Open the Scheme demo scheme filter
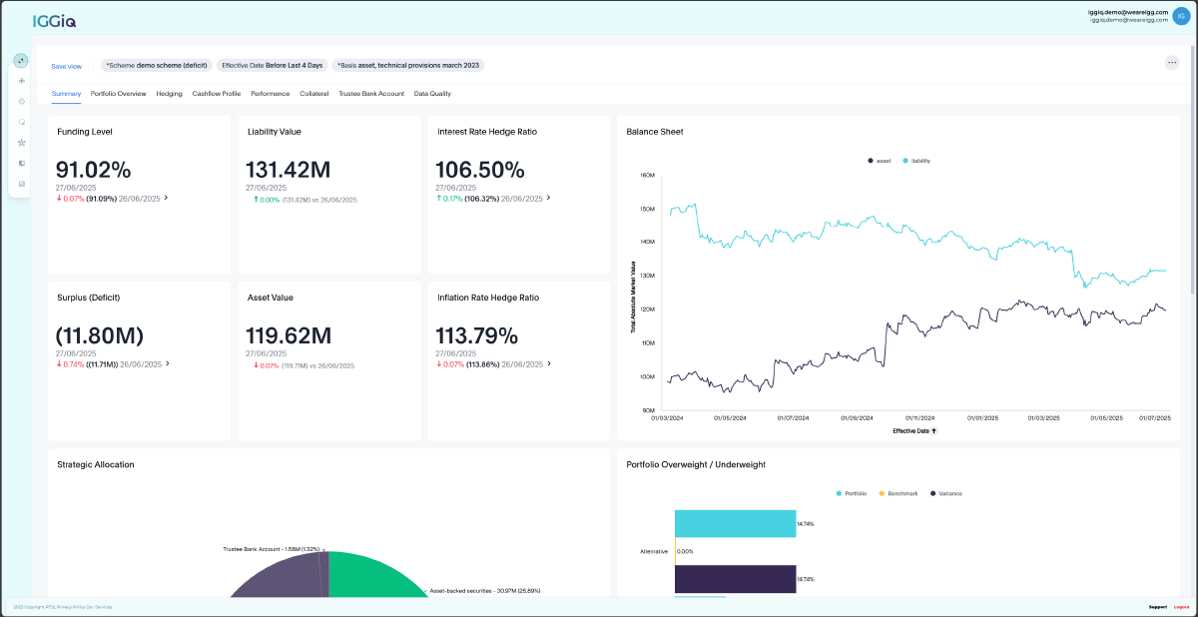 click(x=157, y=65)
